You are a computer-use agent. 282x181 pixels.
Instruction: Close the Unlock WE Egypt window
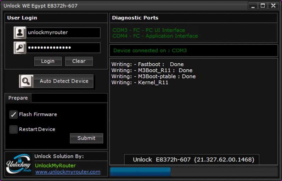click(273, 6)
